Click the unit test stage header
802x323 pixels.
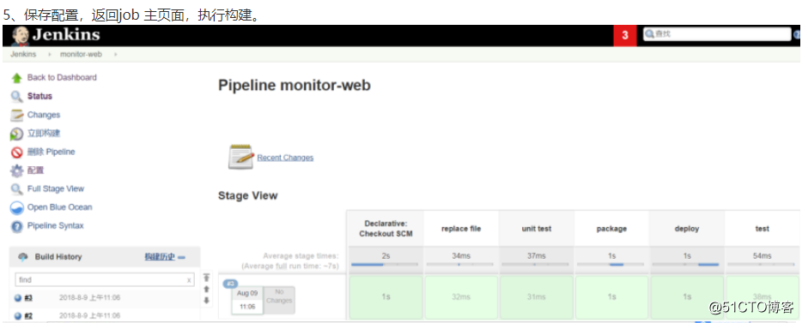[x=537, y=229]
